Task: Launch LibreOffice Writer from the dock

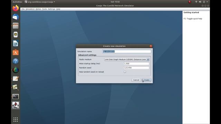Action: [x=16, y=43]
